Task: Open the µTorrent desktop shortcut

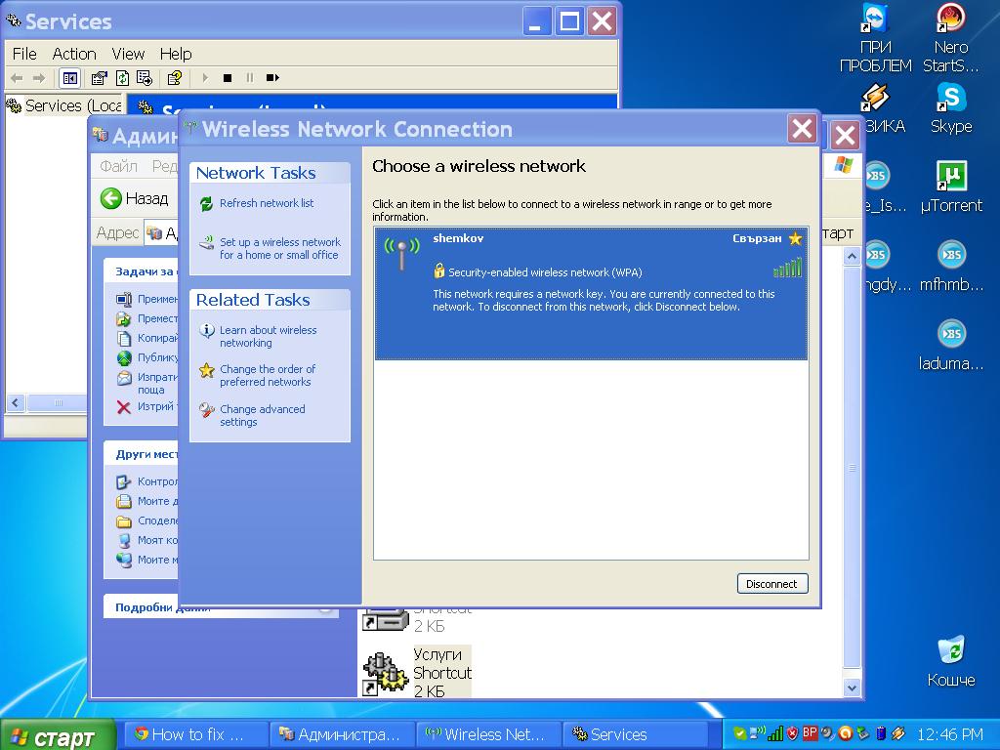Action: [x=950, y=187]
